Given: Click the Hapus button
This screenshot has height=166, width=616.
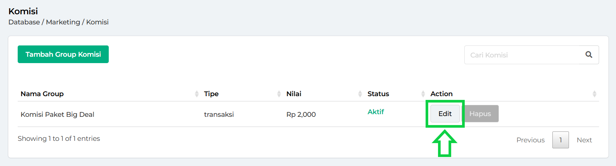Looking at the screenshot, I should coord(480,114).
